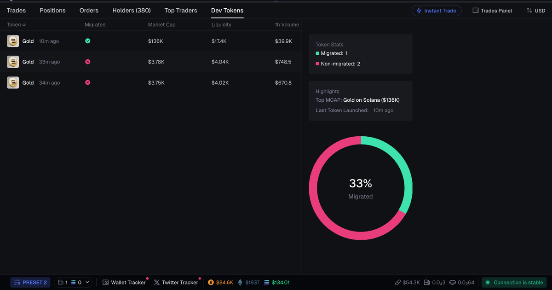Open the Gold token icon launched 10m ago
Screen dimensions: 552x290
[x=13, y=41]
